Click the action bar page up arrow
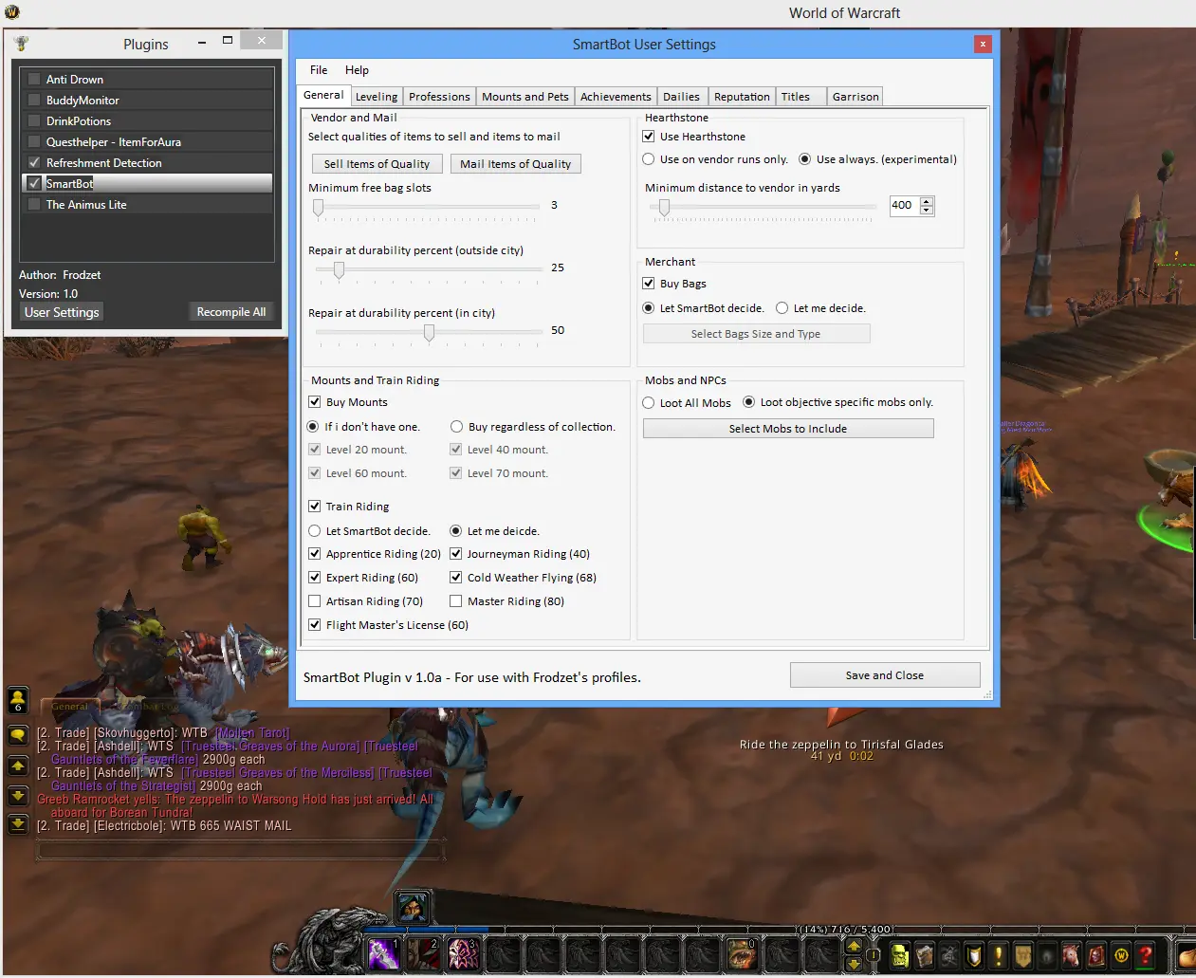 tap(854, 946)
